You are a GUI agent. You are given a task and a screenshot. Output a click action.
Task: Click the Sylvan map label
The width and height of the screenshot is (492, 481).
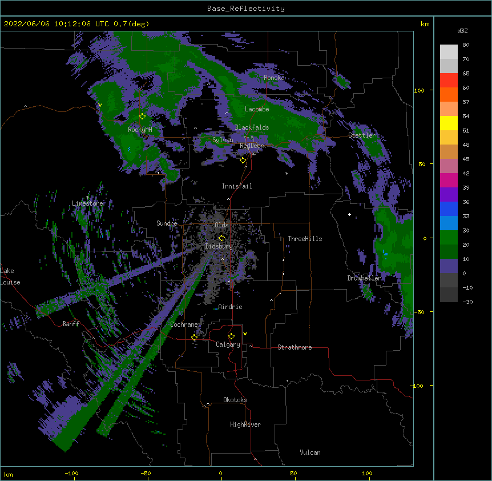click(223, 140)
